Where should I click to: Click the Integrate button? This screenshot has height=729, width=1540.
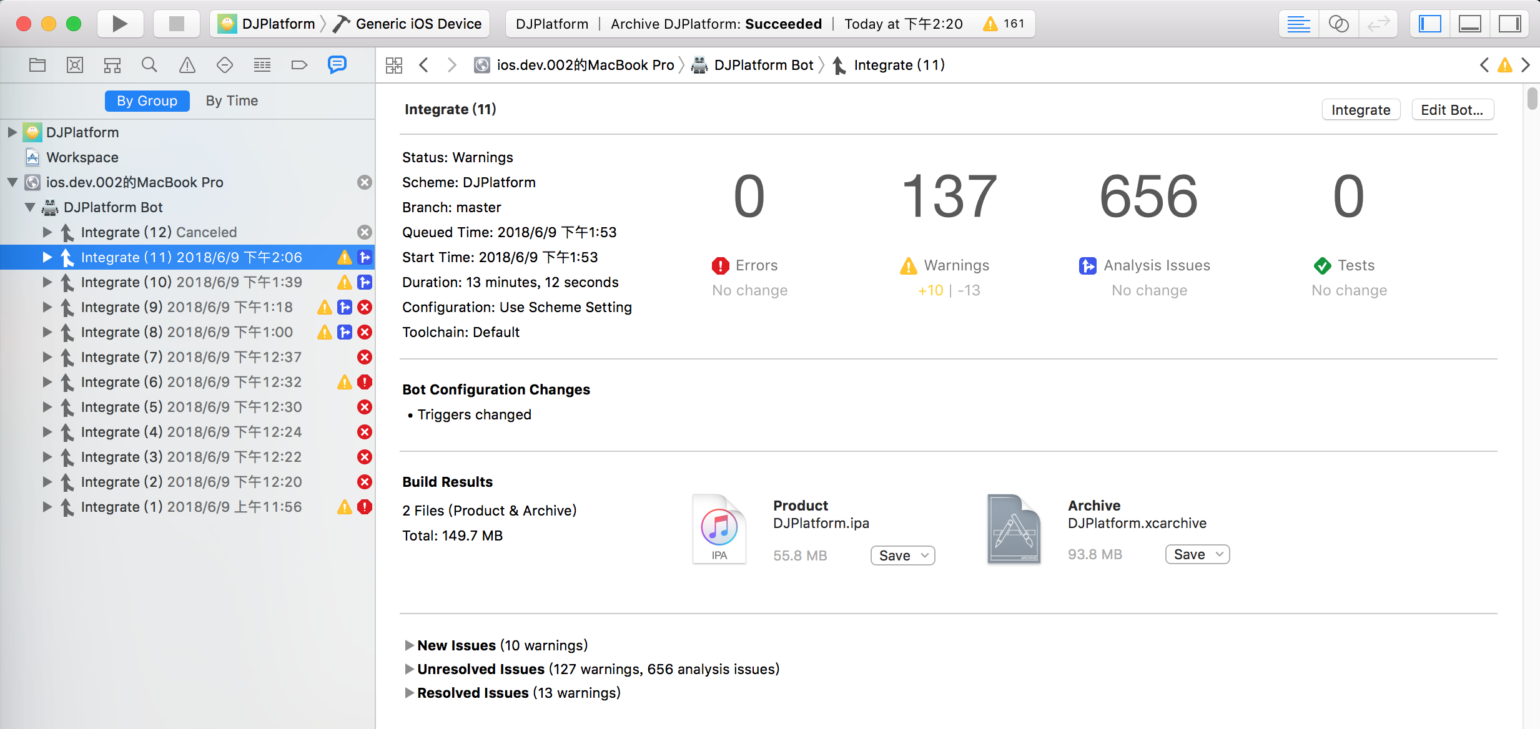point(1360,110)
